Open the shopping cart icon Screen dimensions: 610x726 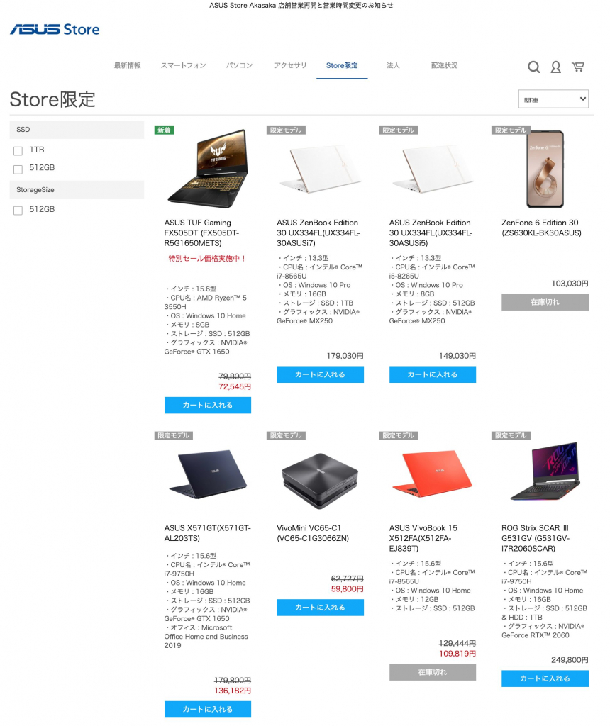coord(577,67)
